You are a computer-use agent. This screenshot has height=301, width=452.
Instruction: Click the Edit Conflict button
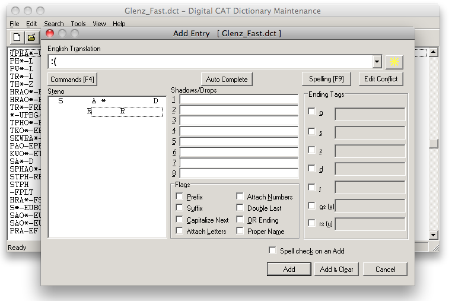pos(381,79)
